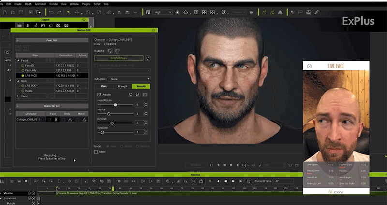Click the load smooth preset folder icon
The width and height of the screenshot is (387, 205).
pyautogui.click(x=138, y=94)
